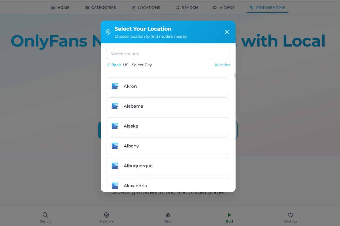
Task: Click the Hot! play icon in bottom bar
Action: pos(229,215)
